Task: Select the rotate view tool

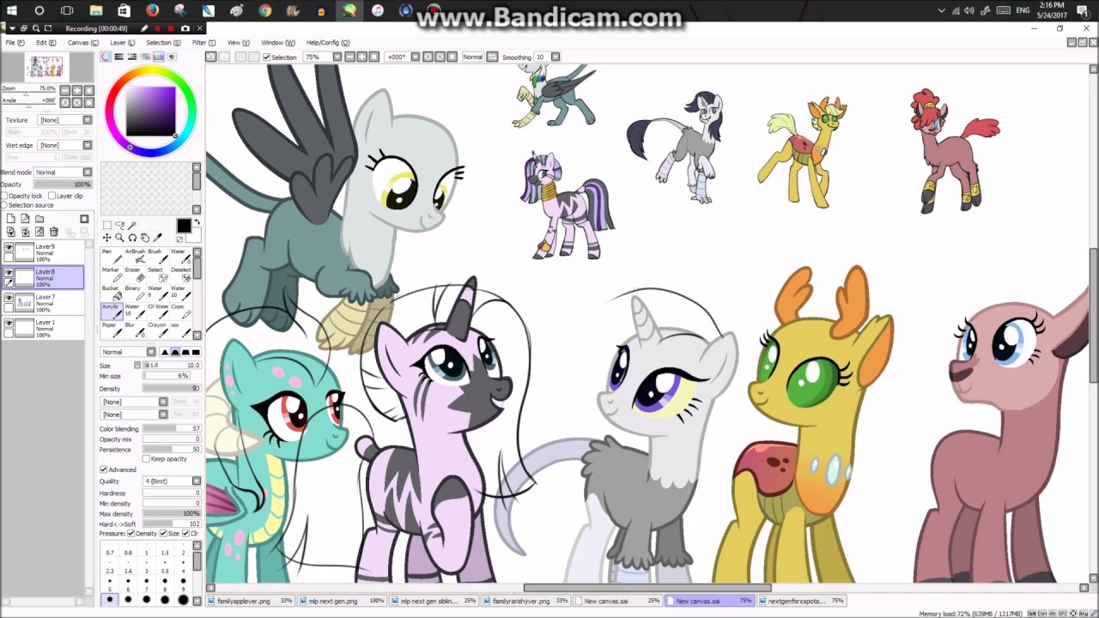Action: coord(132,238)
